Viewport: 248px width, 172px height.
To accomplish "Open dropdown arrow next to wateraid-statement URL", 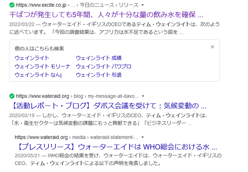I will (x=143, y=137).
